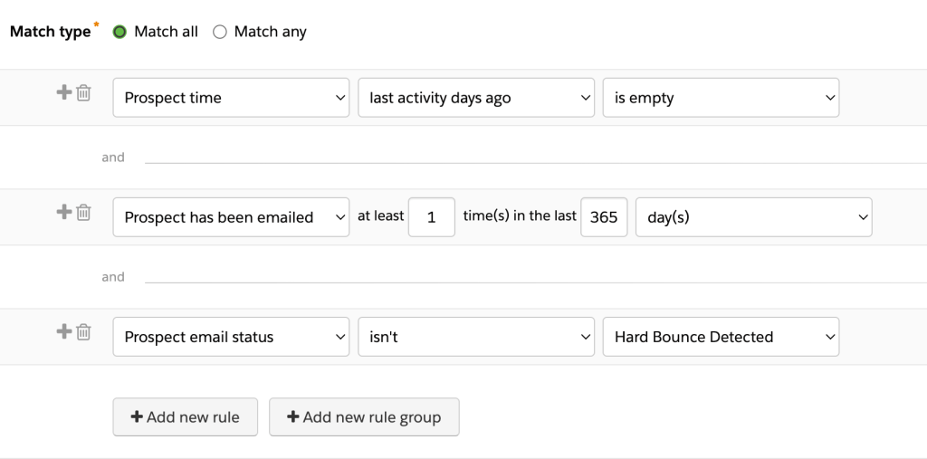Select the Match all radio button
Screen dimensions: 927x459
pyautogui.click(x=119, y=32)
